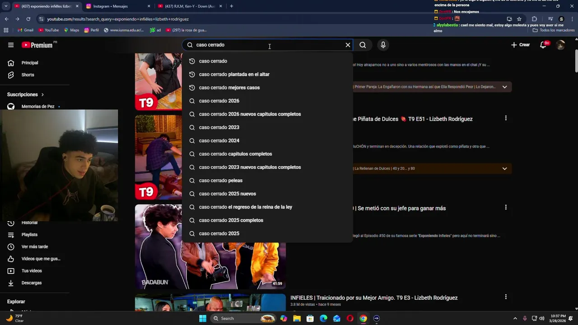Open the account avatar menu
578x325 pixels.
point(560,45)
